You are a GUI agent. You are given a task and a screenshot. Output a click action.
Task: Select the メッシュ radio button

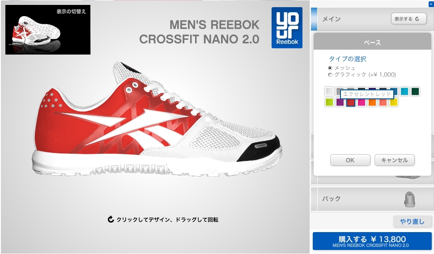coord(330,68)
